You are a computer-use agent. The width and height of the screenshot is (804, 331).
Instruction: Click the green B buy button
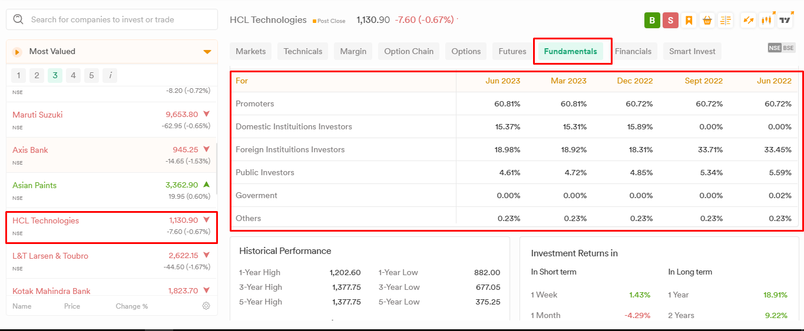click(652, 21)
